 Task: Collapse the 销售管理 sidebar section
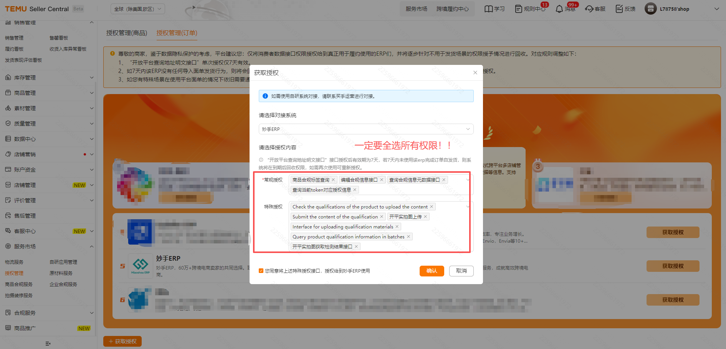[92, 23]
